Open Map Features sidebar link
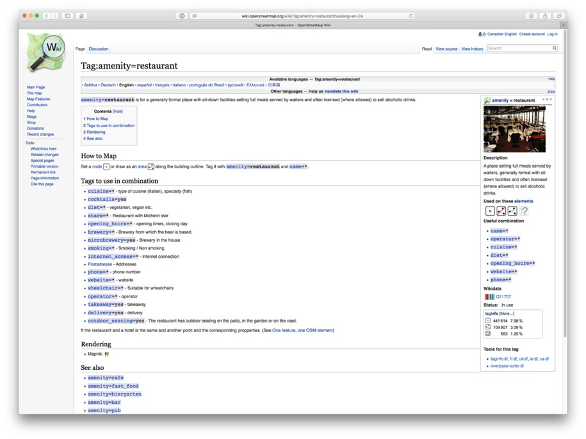The image size is (586, 439). pyautogui.click(x=38, y=99)
